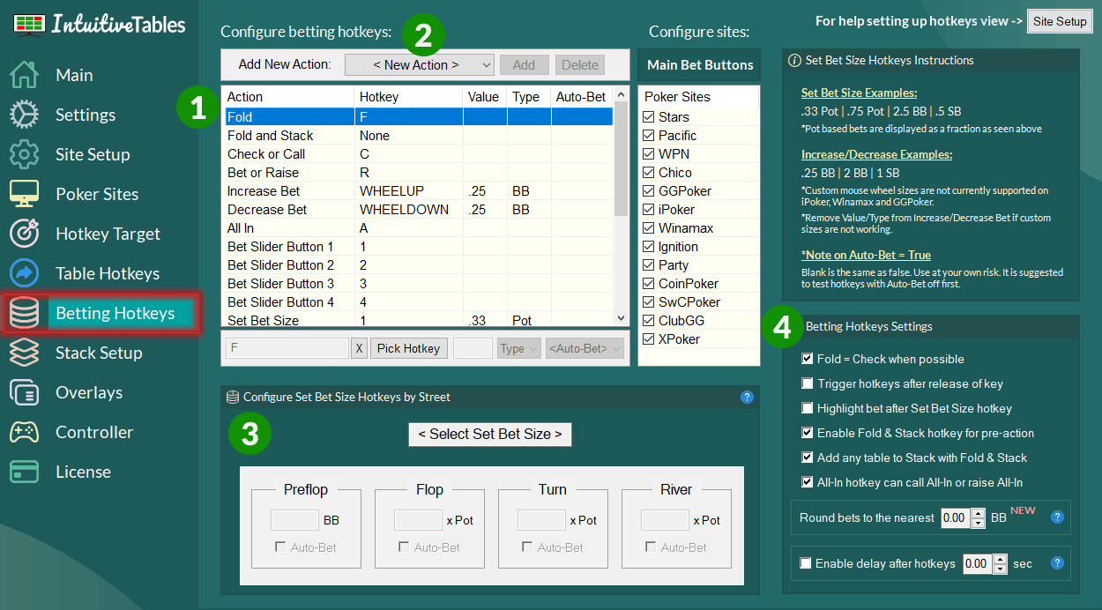The image size is (1102, 610).
Task: Switch to the Main Bet Buttons tab
Action: (x=698, y=64)
